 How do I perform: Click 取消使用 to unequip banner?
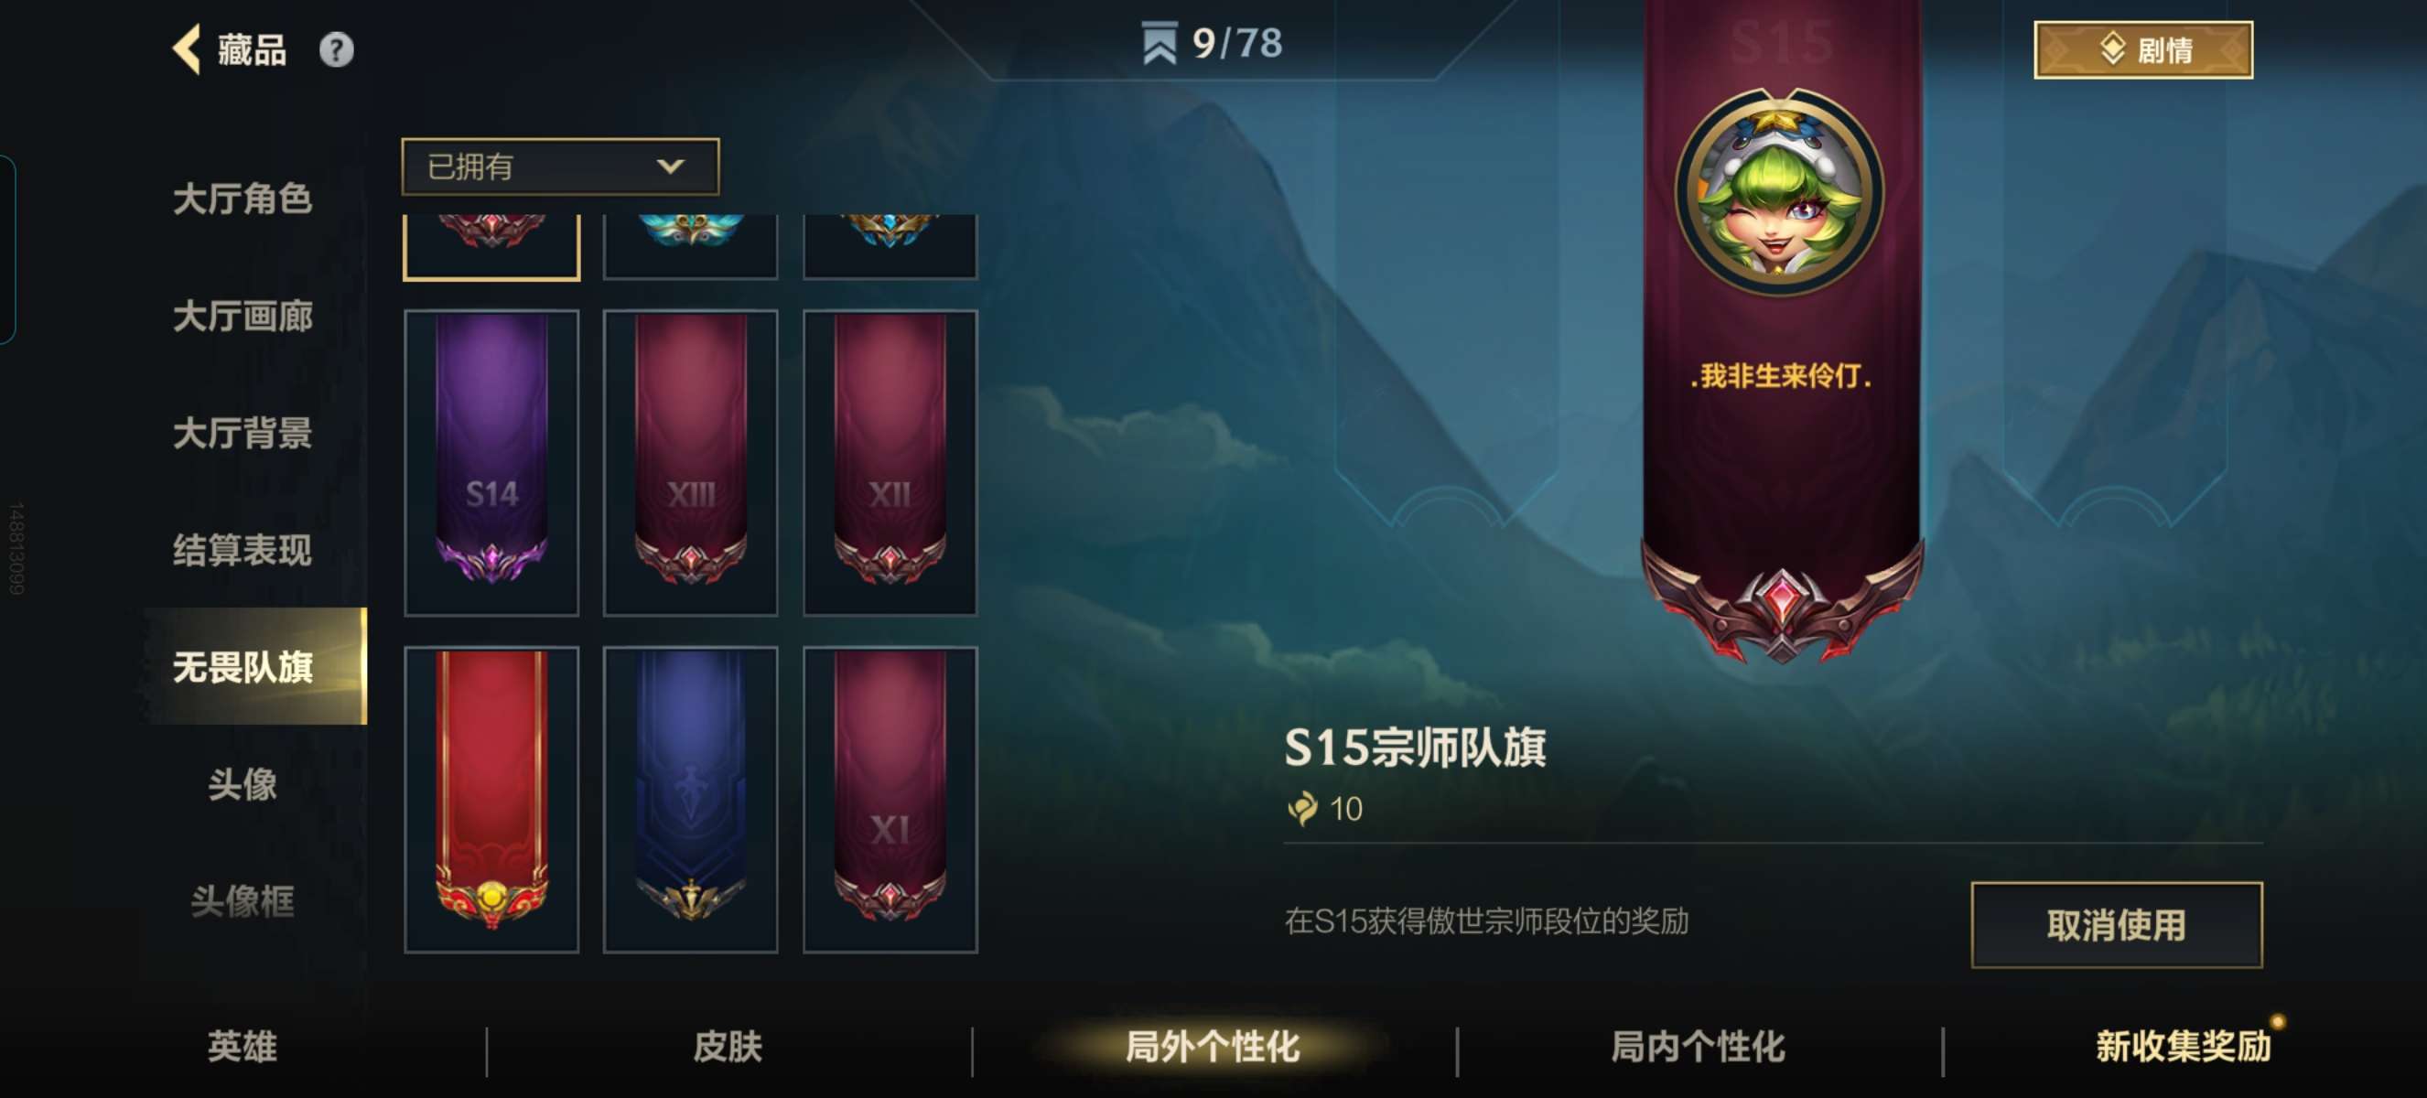(2116, 925)
